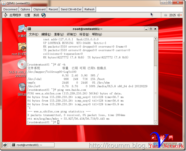Close the root@vmtest01 terminal window
The image size is (186, 151).
pos(155,29)
